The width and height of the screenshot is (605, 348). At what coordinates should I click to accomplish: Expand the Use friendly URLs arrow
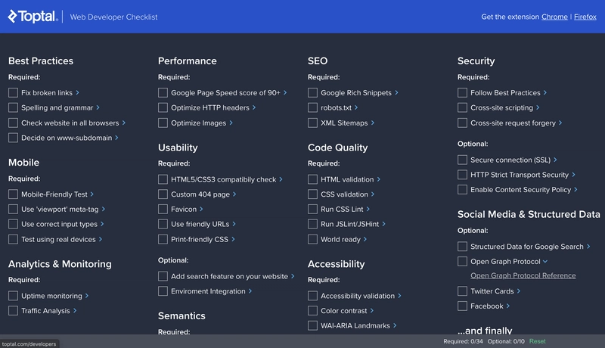pyautogui.click(x=234, y=224)
